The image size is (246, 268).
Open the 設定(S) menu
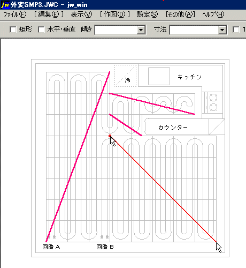tap(148, 14)
